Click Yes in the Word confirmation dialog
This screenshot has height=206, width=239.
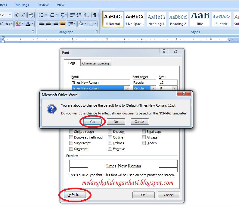[92, 122]
